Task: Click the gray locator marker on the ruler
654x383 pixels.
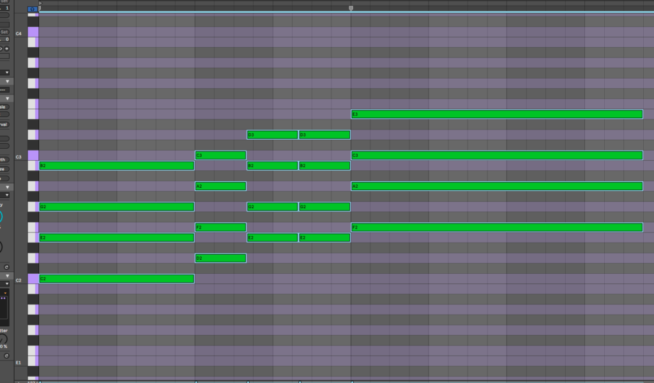Action: tap(351, 8)
